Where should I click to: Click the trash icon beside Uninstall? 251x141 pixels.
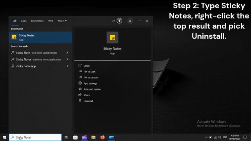tap(80, 101)
